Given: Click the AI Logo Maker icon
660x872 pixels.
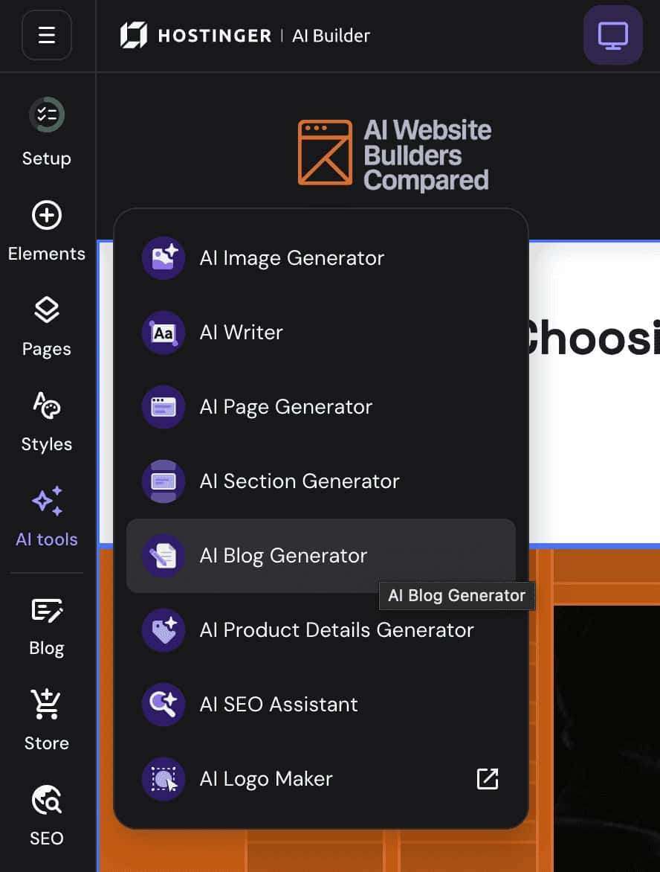Looking at the screenshot, I should click(x=164, y=779).
